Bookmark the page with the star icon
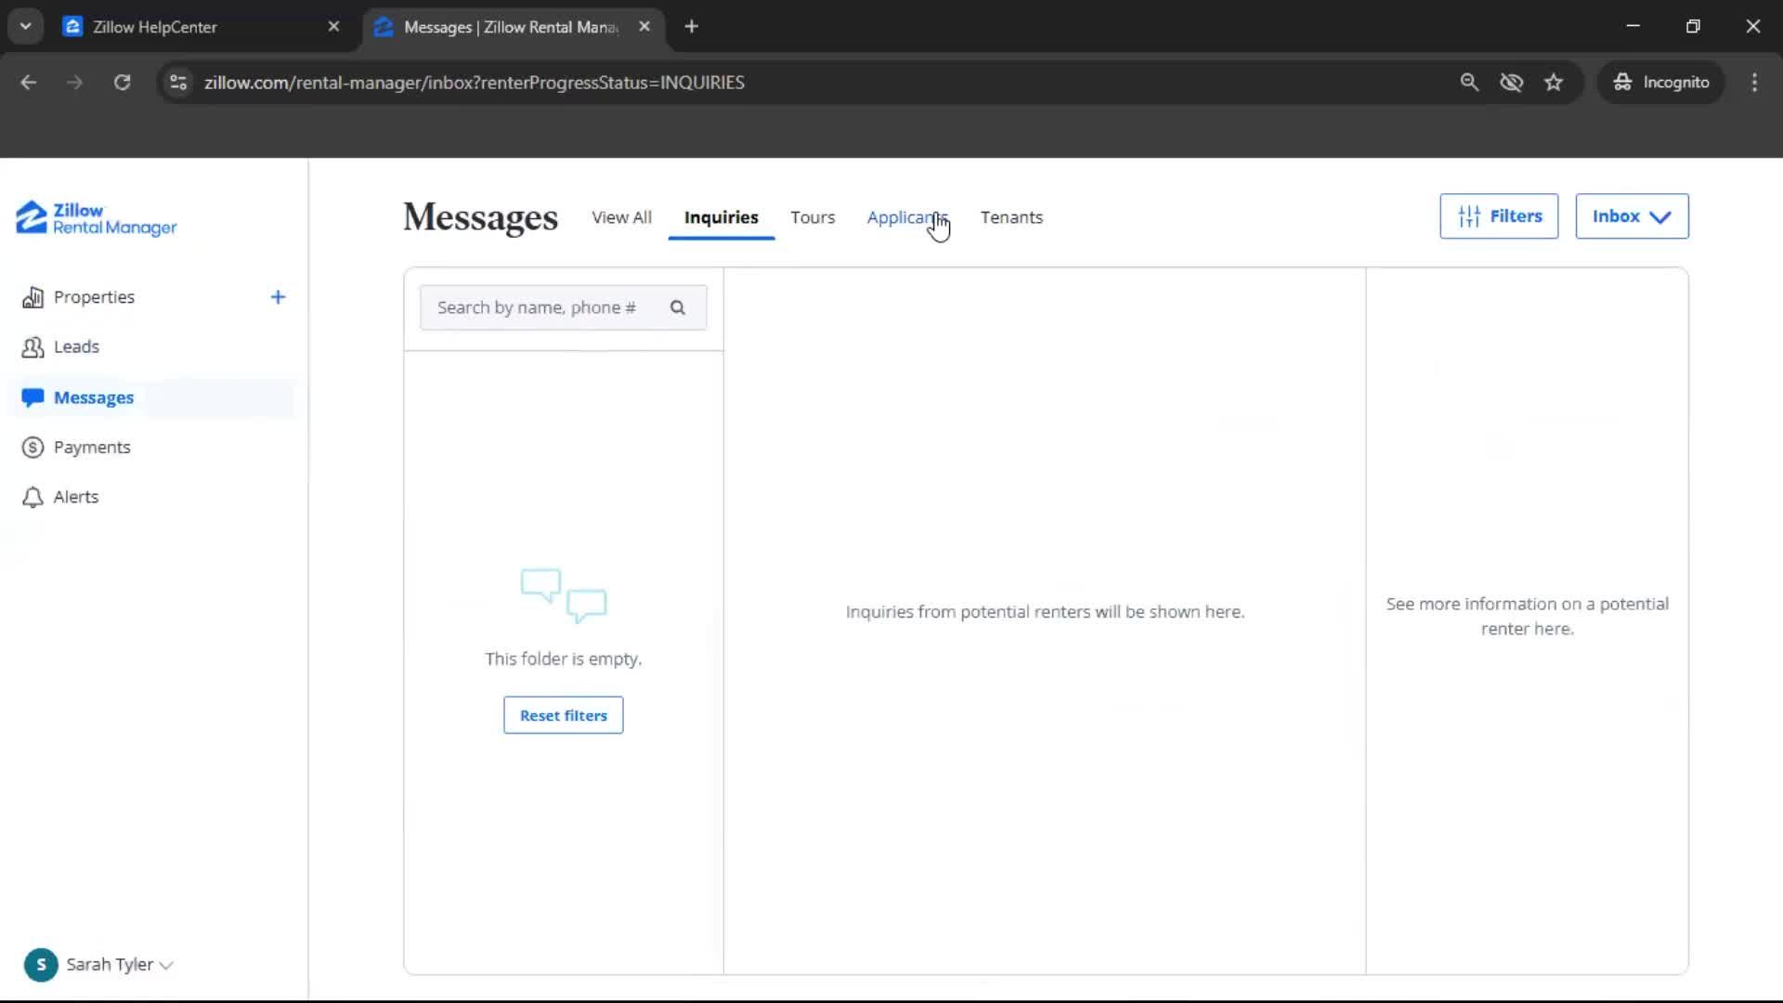Screen dimensions: 1783x1003 (1554, 82)
